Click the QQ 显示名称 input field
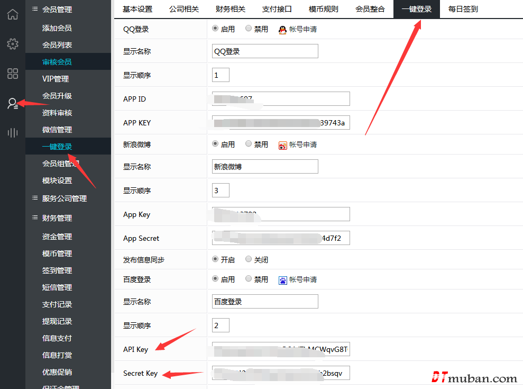 point(265,51)
